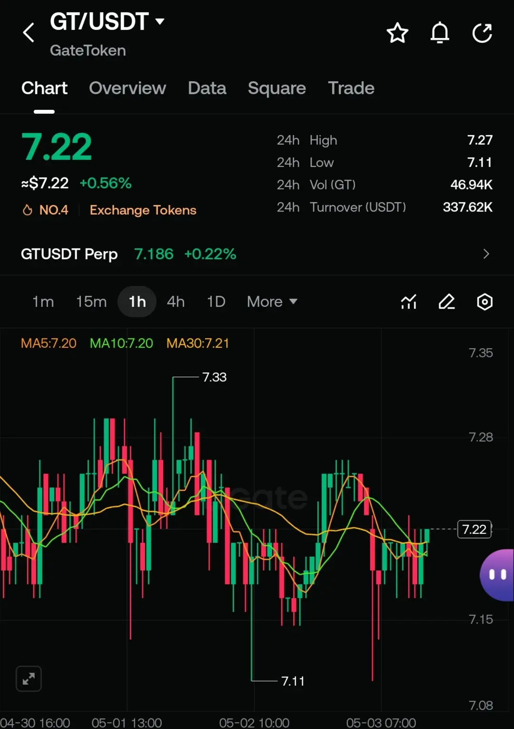
Task: Open the Exchange Tokens category link
Action: tap(143, 210)
